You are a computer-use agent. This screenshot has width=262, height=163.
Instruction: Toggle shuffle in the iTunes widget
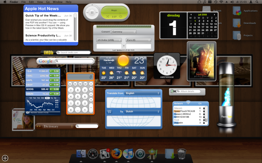[107, 17]
